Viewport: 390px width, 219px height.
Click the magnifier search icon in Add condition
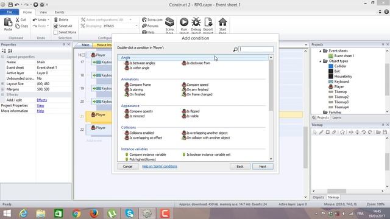[235, 49]
